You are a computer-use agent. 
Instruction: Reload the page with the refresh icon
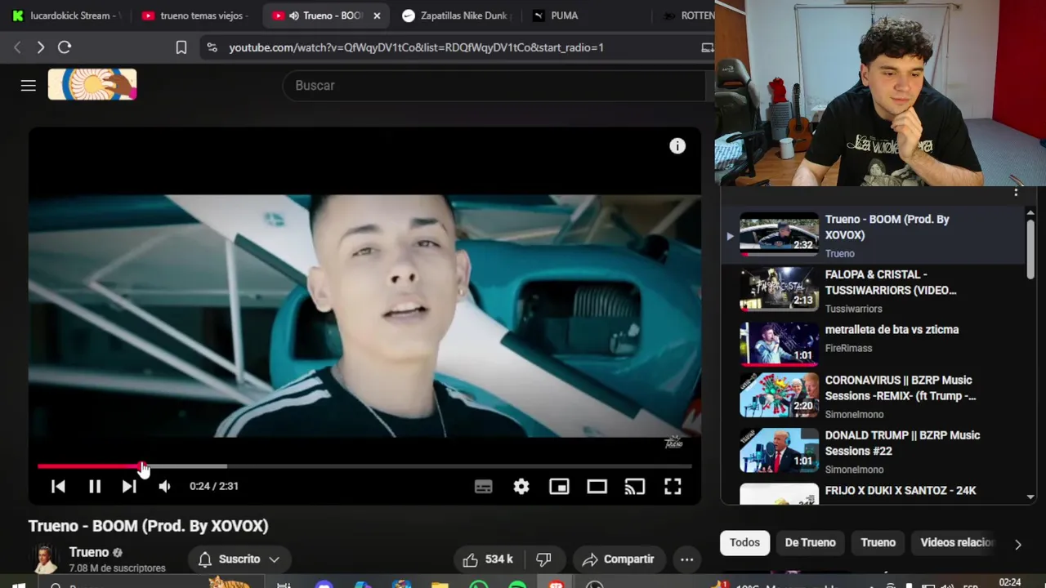[x=65, y=47]
